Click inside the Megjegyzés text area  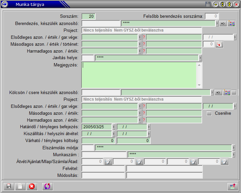click(x=138, y=75)
